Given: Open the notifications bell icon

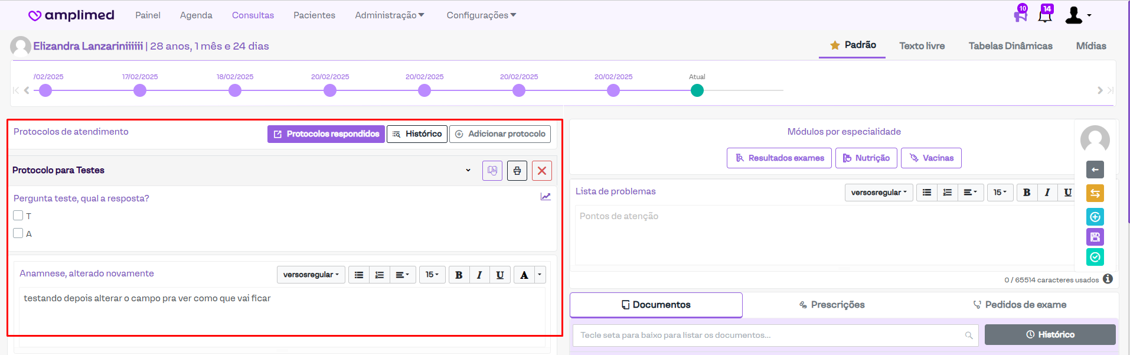Looking at the screenshot, I should point(1045,15).
